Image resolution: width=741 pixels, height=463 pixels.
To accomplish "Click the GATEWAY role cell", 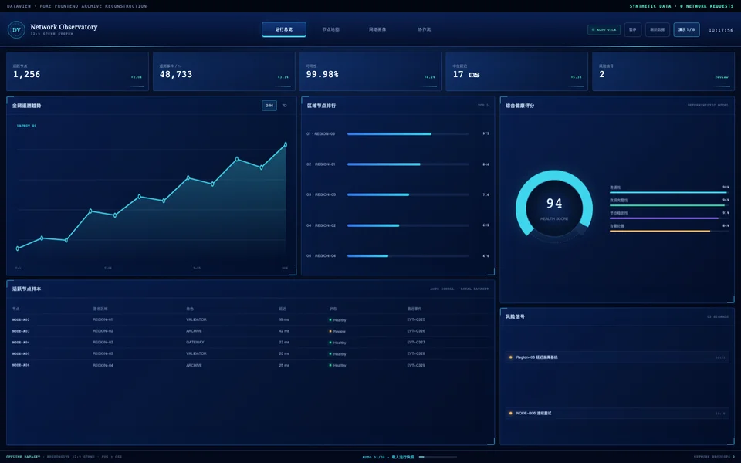I will (195, 343).
